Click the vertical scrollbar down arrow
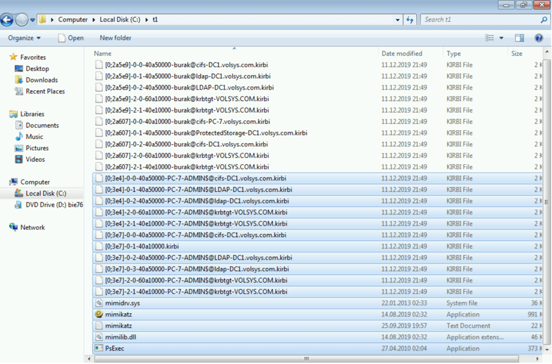 point(547,350)
